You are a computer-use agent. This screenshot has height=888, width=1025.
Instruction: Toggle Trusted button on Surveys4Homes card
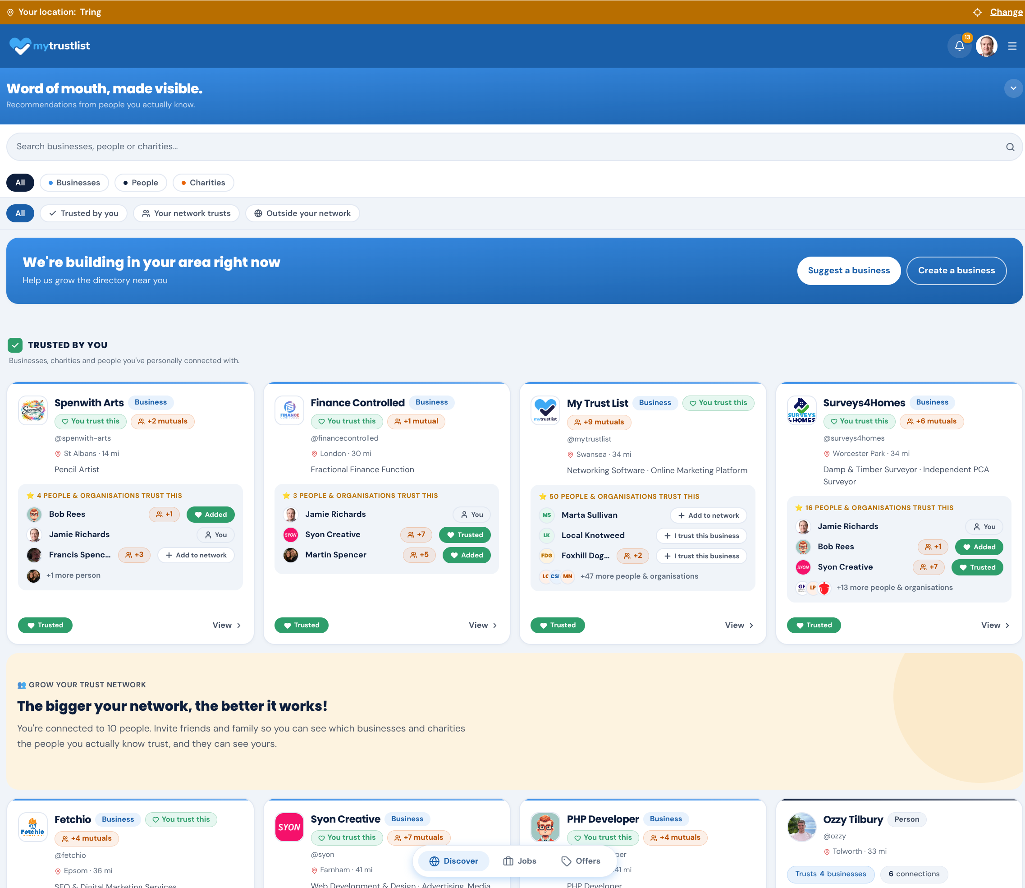coord(814,626)
